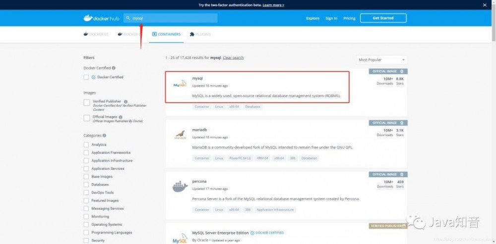Open the Explore page
Viewport: 496px width, 244px height.
(312, 18)
